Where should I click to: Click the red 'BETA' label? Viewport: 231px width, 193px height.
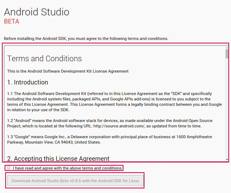[12, 21]
